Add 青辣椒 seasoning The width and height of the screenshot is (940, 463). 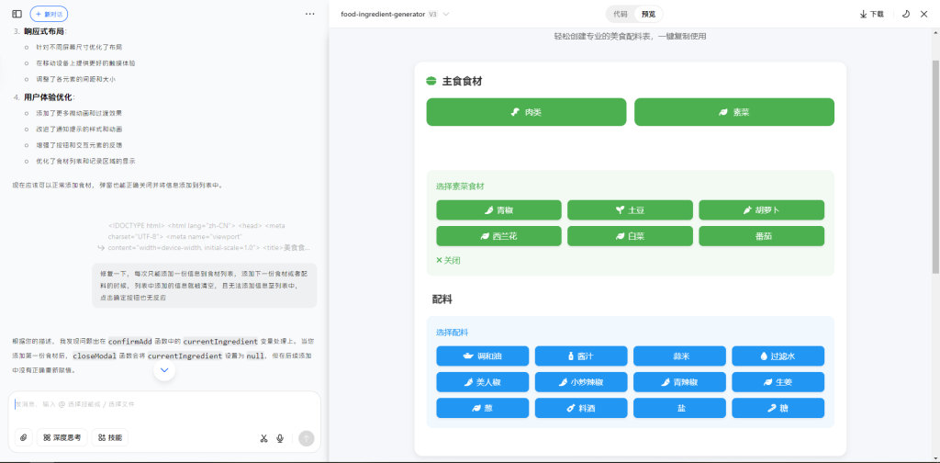click(680, 382)
